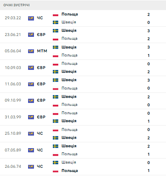Screen dimensions: 166x177
Task: Click the world map icon beside 29.03.22
Action: point(31,18)
